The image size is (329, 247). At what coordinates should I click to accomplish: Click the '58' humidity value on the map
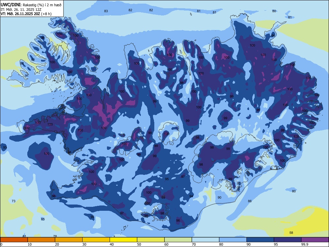[291, 233]
